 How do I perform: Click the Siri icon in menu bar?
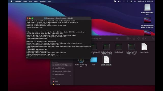[x=135, y=1]
